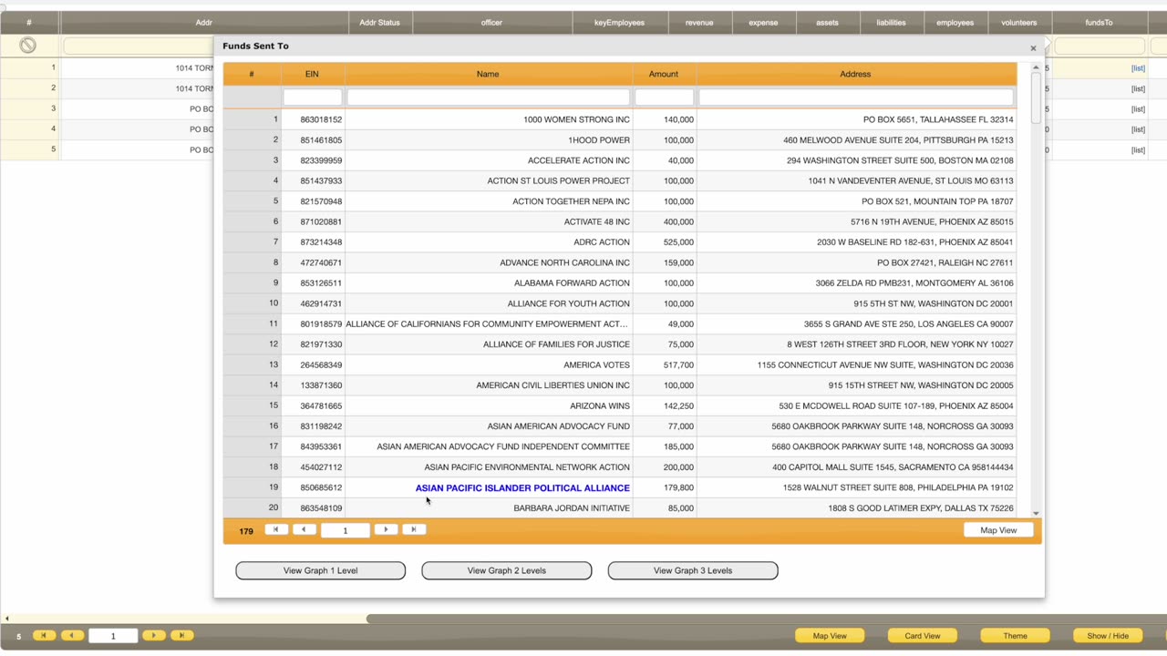Viewport: 1167px width, 656px height.
Task: Open ASIAN PACIFIC ISLANDER POLITICAL ALLIANCE link
Action: coord(522,488)
